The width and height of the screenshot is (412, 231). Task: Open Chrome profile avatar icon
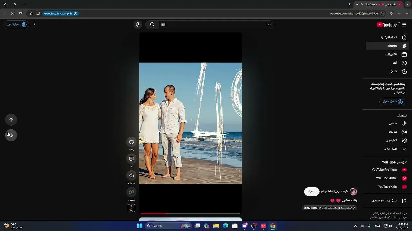click(13, 13)
